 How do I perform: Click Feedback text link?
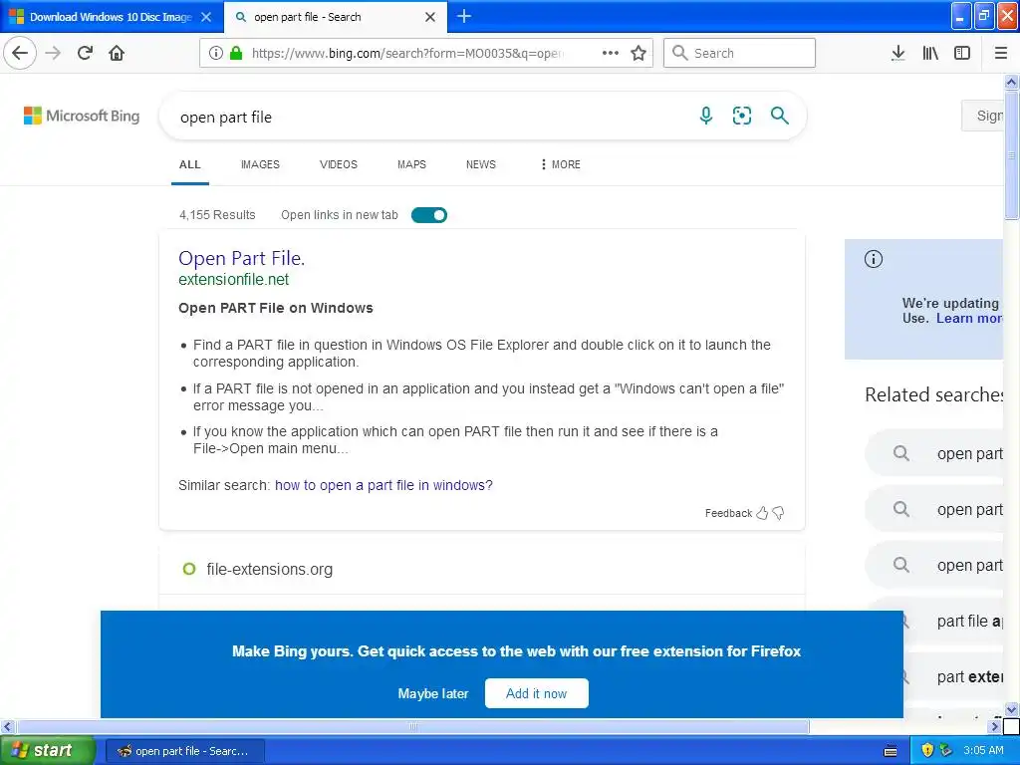coord(728,513)
